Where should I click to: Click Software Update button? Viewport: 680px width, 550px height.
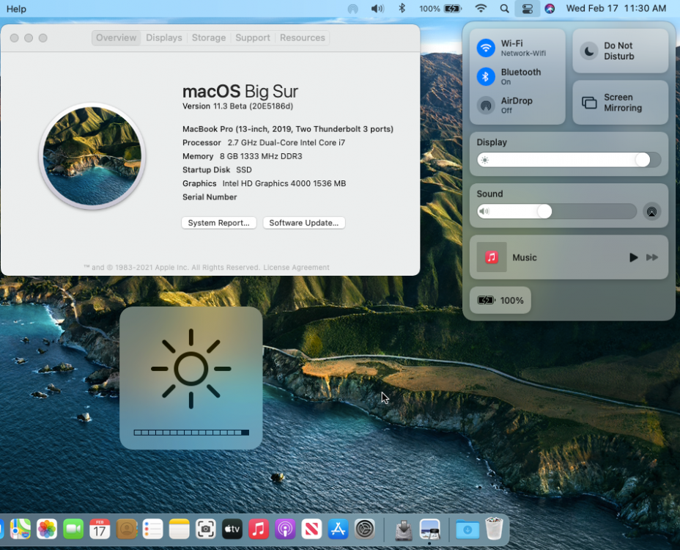click(303, 223)
